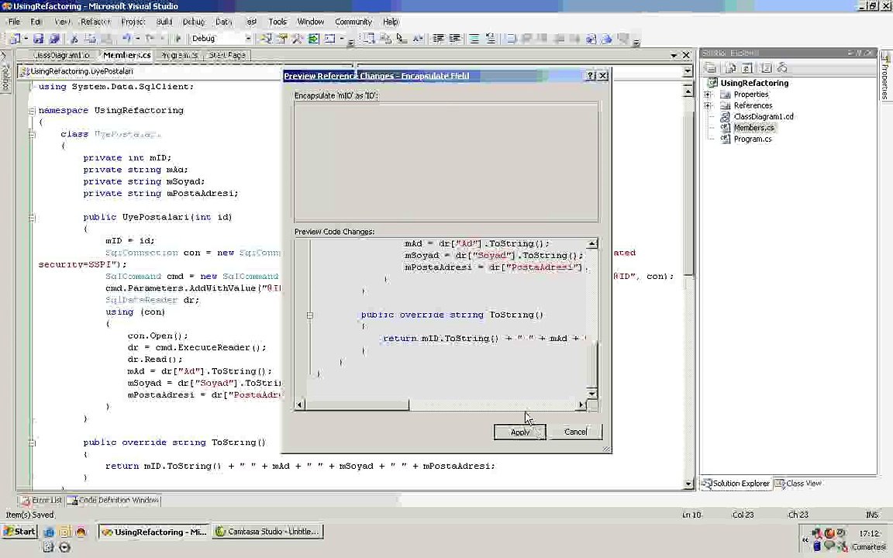Image resolution: width=893 pixels, height=558 pixels.
Task: Collapse ToString block in the preview pane
Action: click(310, 315)
